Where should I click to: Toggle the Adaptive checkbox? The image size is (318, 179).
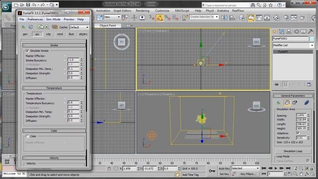(298, 133)
